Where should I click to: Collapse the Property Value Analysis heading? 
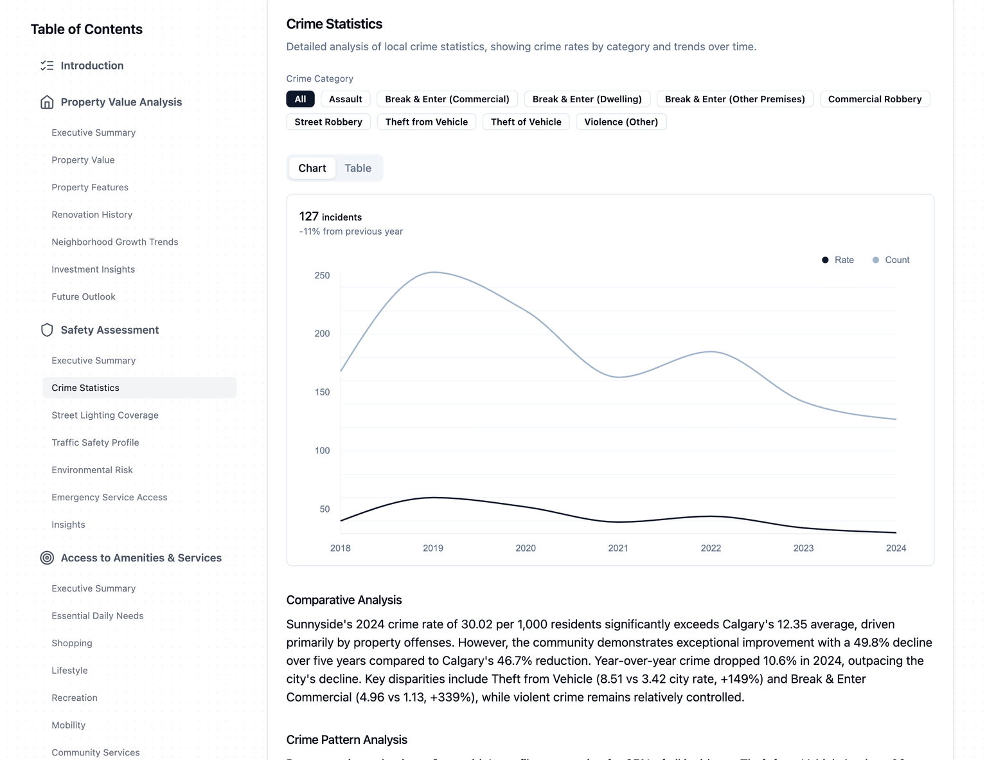pyautogui.click(x=121, y=102)
